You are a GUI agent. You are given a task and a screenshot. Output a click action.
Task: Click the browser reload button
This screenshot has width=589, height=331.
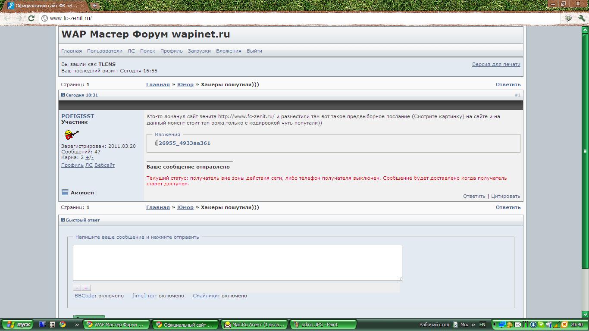coord(31,18)
